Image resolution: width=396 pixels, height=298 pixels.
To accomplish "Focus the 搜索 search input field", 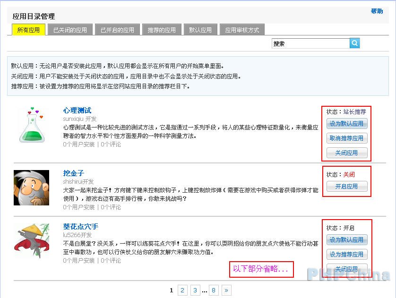I will tap(310, 43).
